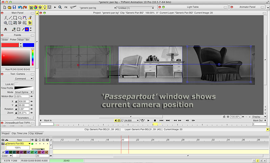Click the Mark Out button
The image size is (270, 163).
(x=258, y=120)
